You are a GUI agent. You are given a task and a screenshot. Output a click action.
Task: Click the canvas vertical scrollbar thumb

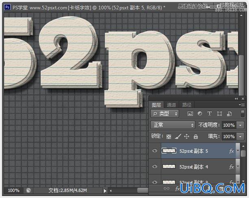241,75
